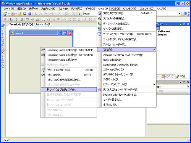Screen dimensions: 191x143
Task: Select アドイン マネージャ menu entry
Action: pyautogui.click(x=127, y=45)
